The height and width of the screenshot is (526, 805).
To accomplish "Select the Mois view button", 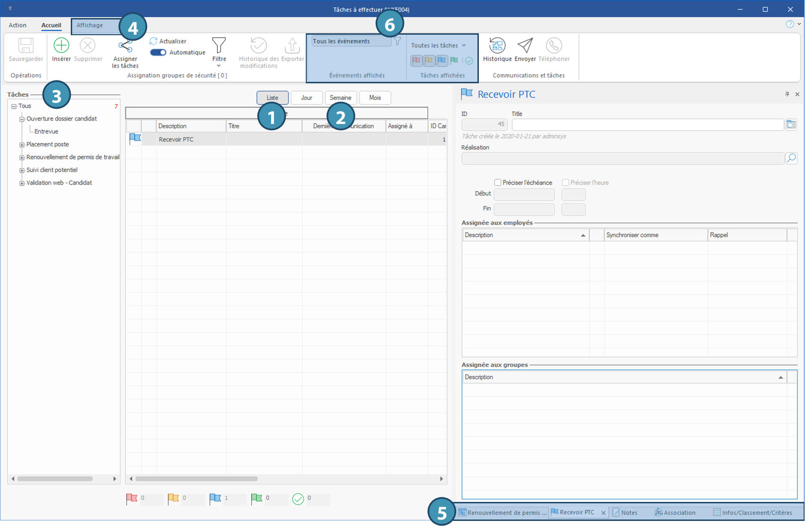I will (x=375, y=98).
